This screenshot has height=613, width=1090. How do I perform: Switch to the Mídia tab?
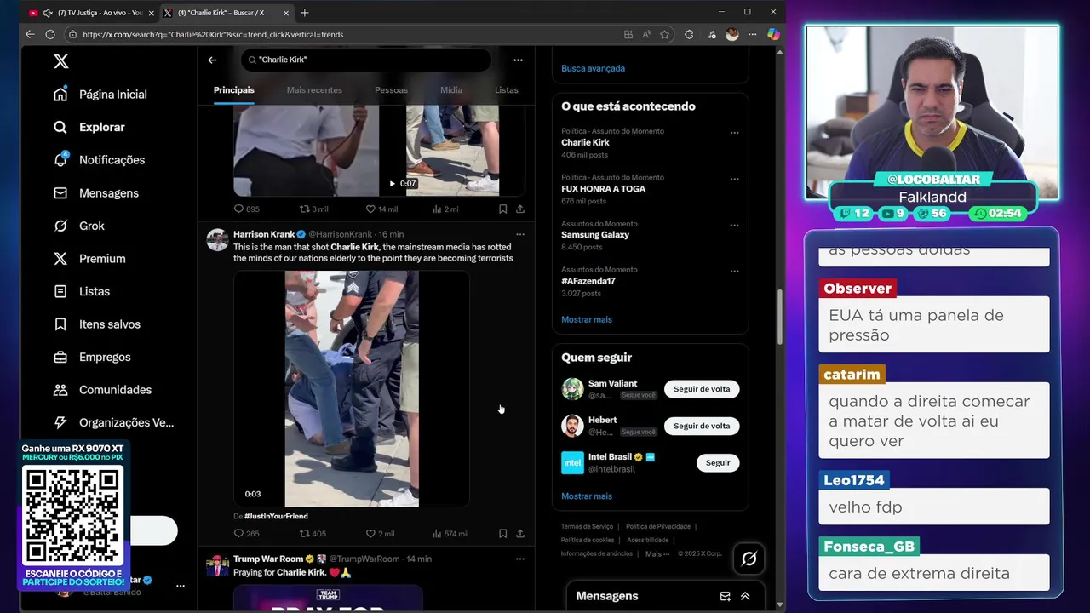click(x=451, y=90)
